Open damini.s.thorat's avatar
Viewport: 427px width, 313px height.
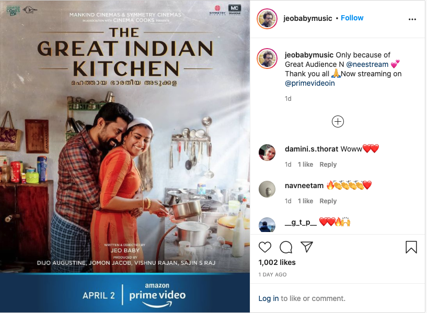click(x=267, y=153)
